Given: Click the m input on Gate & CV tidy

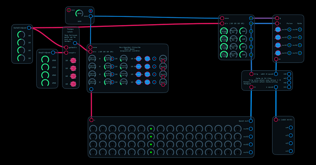Looking at the screenshot, I should pos(251,87).
